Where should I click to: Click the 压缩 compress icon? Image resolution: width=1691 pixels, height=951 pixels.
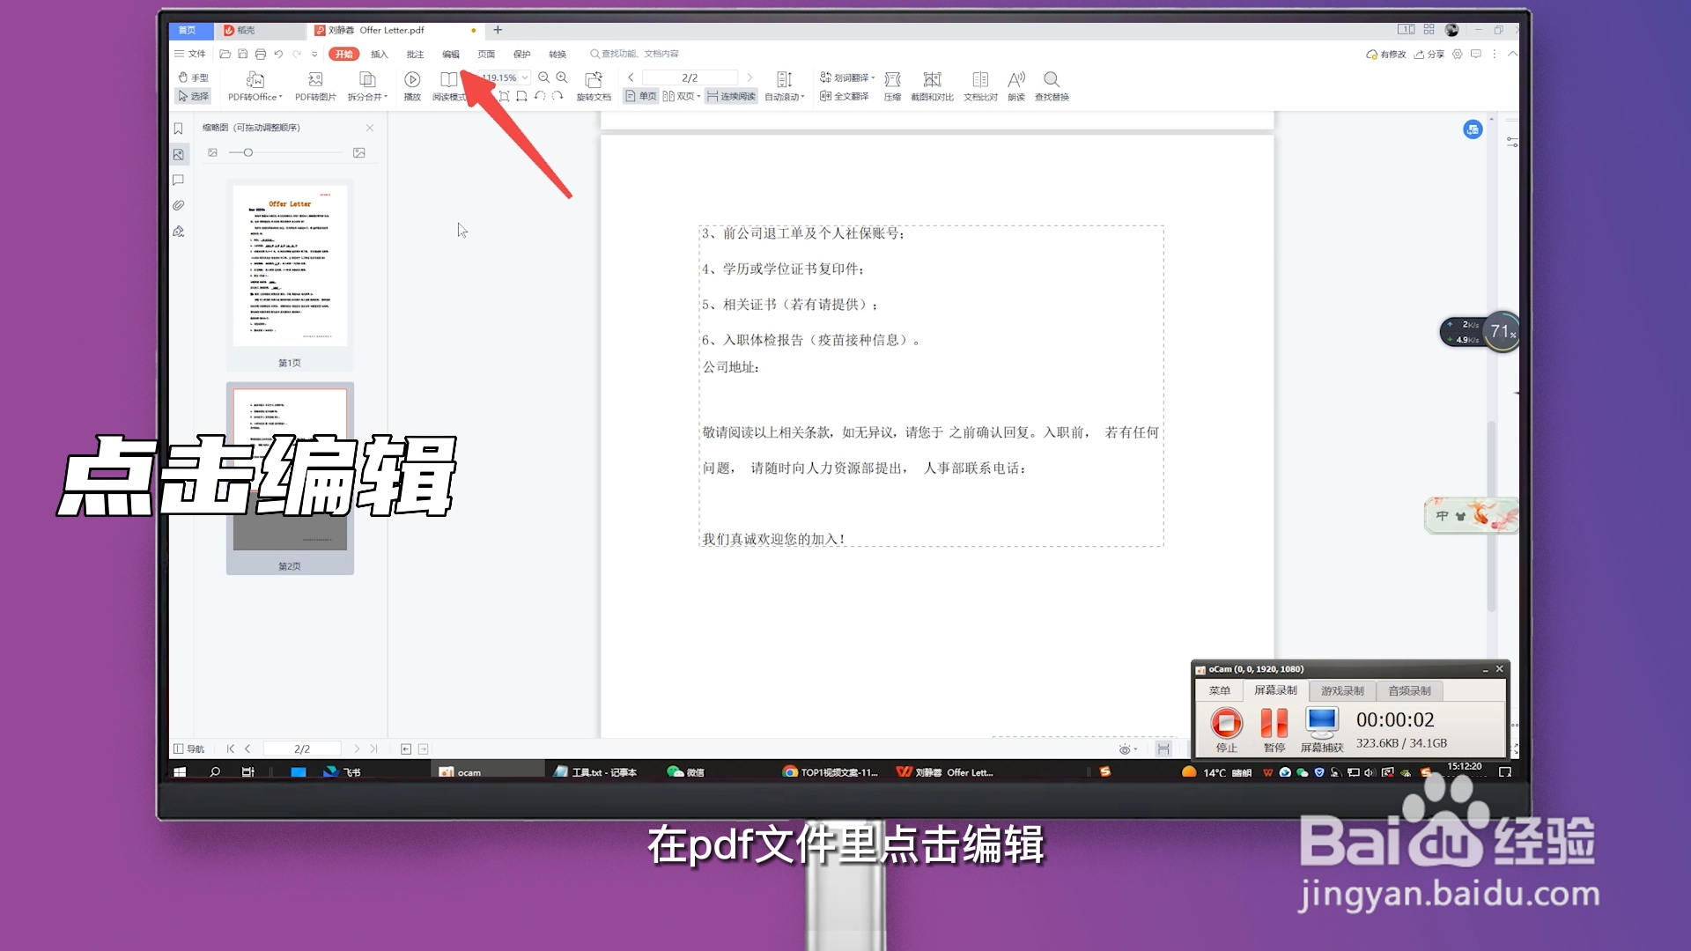(x=894, y=84)
